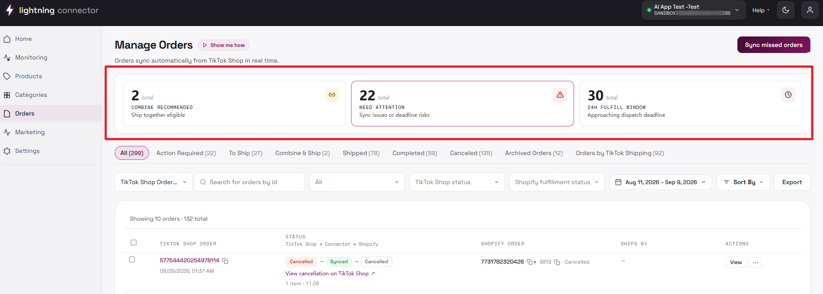The height and width of the screenshot is (294, 823).
Task: Open the TikTok Shop status dropdown
Action: tap(457, 182)
